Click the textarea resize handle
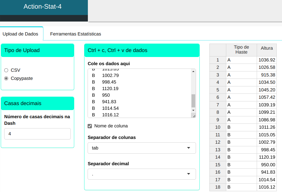This screenshot has width=282, height=192. point(194,116)
